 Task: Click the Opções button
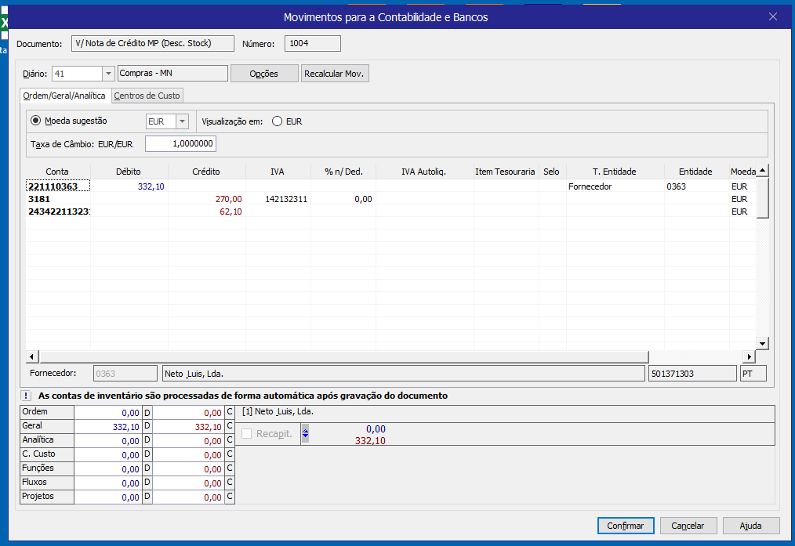264,74
